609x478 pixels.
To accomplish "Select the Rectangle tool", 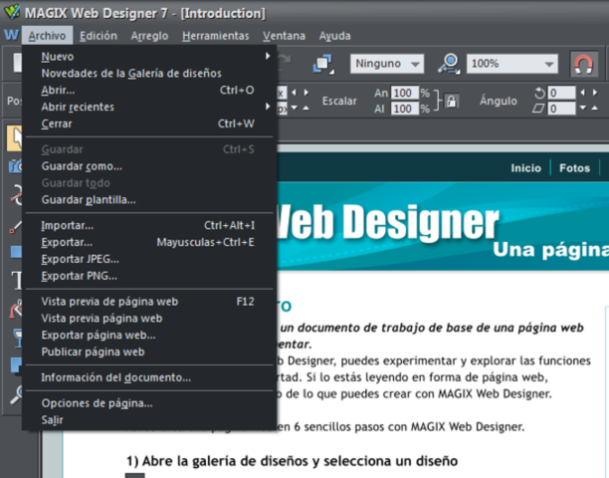I will 16,252.
